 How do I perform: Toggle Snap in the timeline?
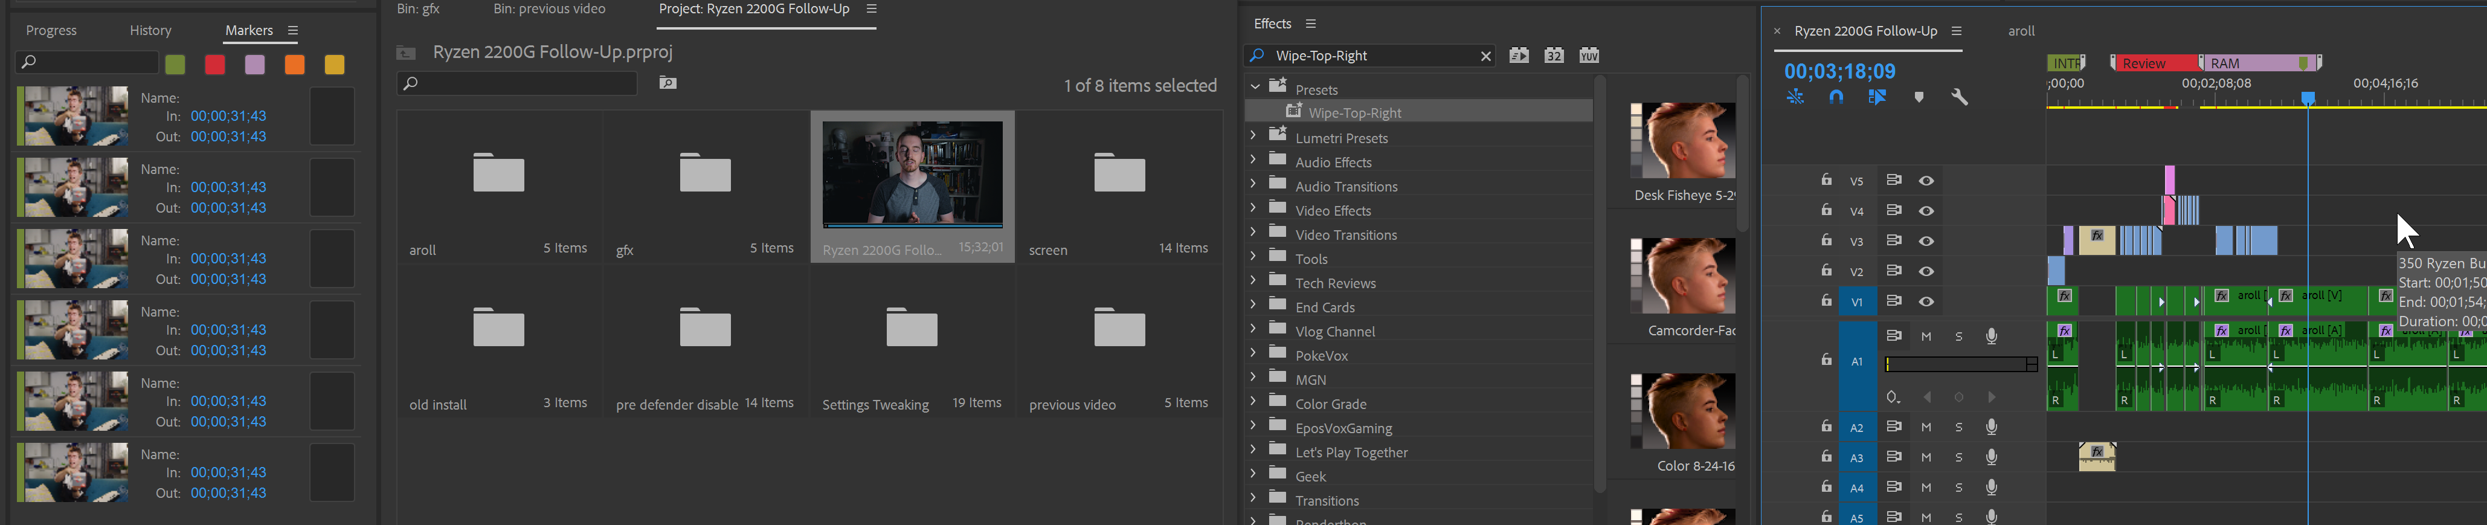pos(1836,97)
